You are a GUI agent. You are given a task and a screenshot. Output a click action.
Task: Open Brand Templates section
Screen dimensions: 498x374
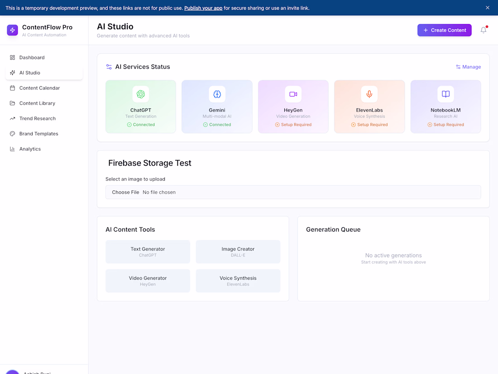pyautogui.click(x=44, y=134)
